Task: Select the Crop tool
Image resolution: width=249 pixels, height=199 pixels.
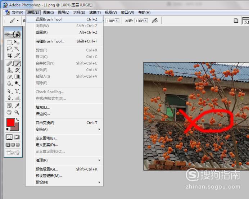Action: click(x=9, y=55)
